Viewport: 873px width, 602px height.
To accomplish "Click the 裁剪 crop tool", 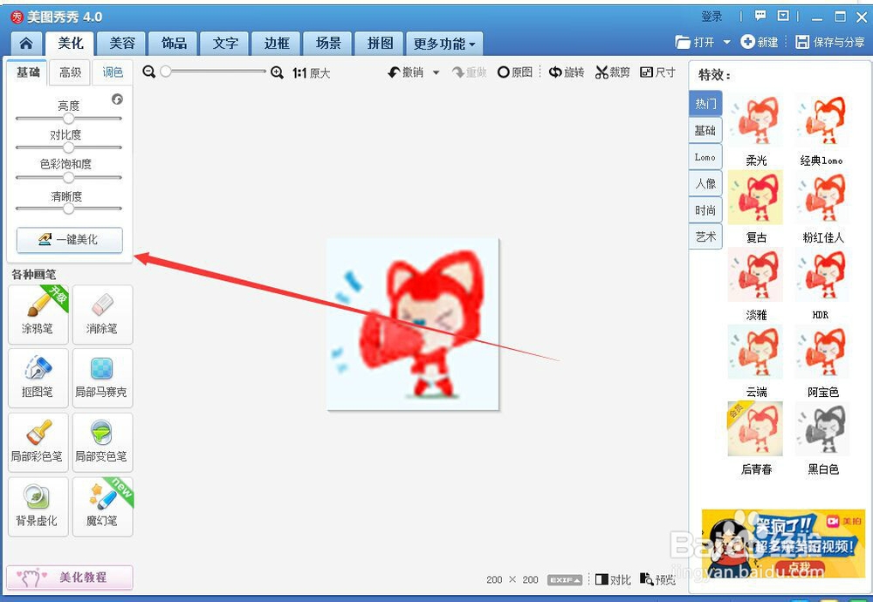I will tap(613, 72).
